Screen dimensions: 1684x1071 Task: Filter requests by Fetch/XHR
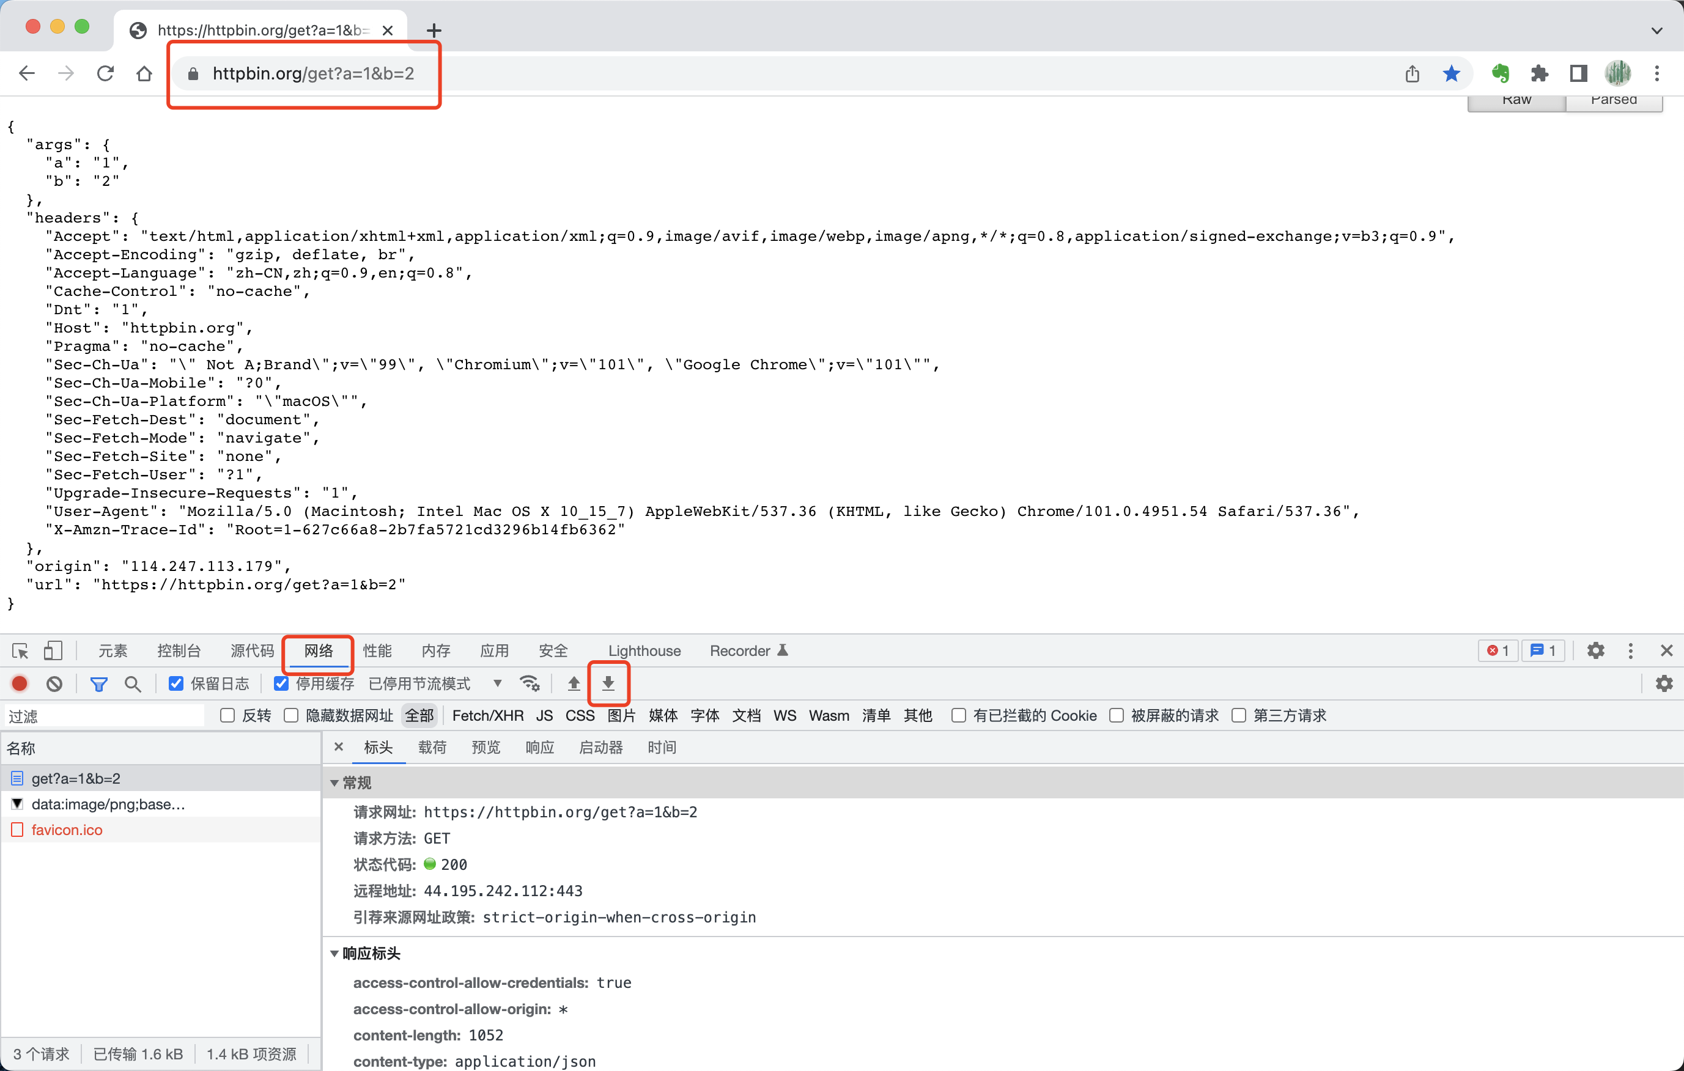487,715
